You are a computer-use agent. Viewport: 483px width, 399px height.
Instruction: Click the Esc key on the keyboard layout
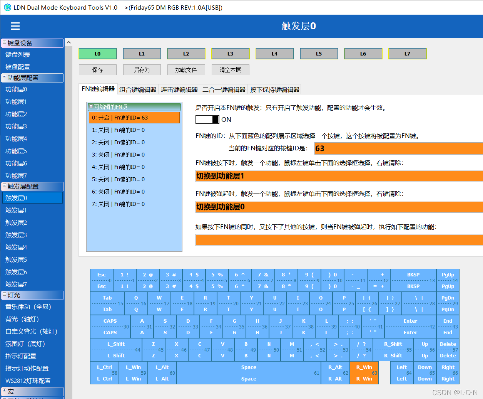(x=101, y=280)
